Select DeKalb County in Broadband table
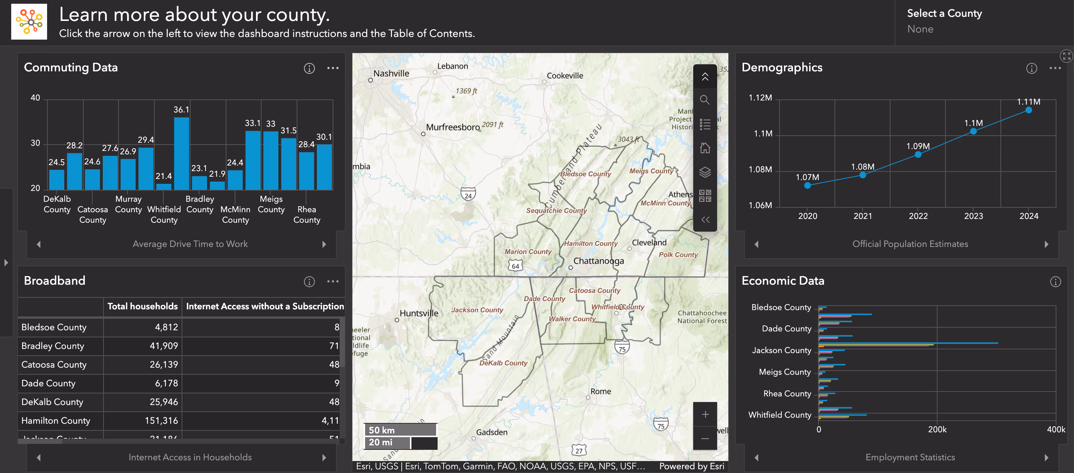 179,402
